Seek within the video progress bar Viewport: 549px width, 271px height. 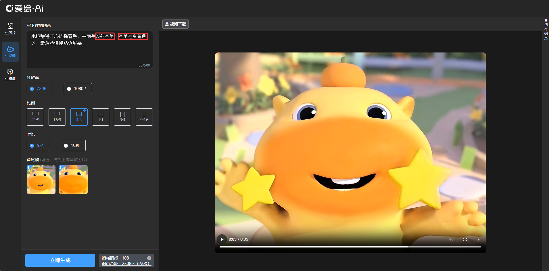pyautogui.click(x=350, y=247)
